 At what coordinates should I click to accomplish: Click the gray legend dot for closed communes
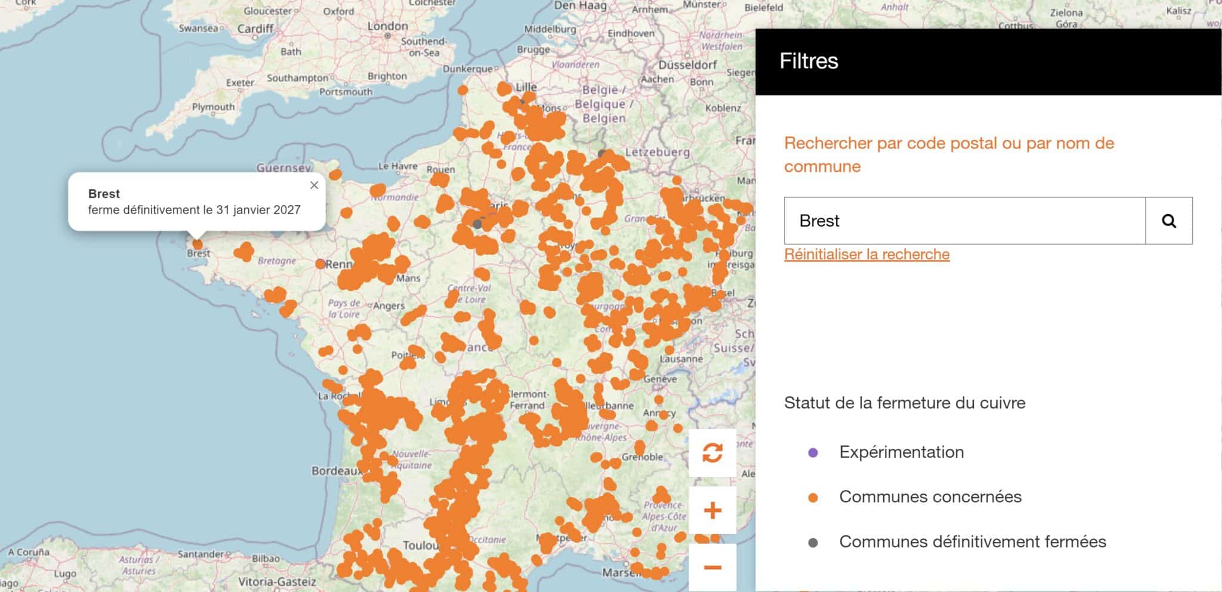[x=811, y=542]
